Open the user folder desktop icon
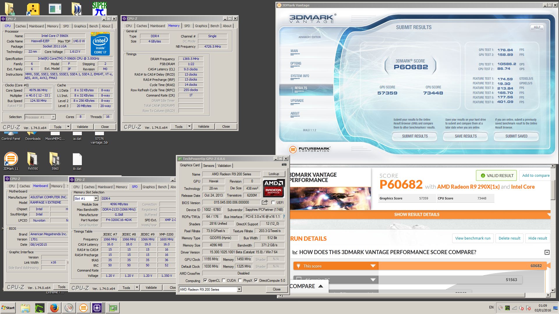 (9, 8)
